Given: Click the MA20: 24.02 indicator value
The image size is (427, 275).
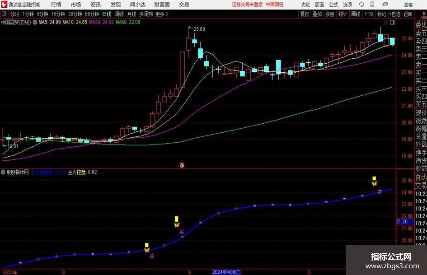Looking at the screenshot, I should pyautogui.click(x=101, y=22).
